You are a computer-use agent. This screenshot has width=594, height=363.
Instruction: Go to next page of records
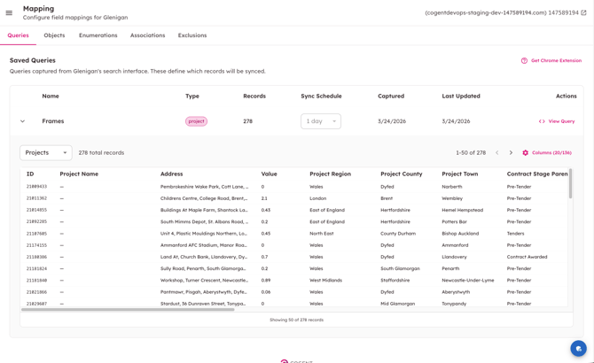pyautogui.click(x=511, y=153)
